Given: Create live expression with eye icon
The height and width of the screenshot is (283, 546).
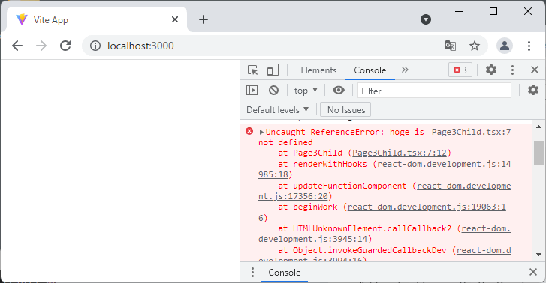Looking at the screenshot, I should (x=339, y=91).
